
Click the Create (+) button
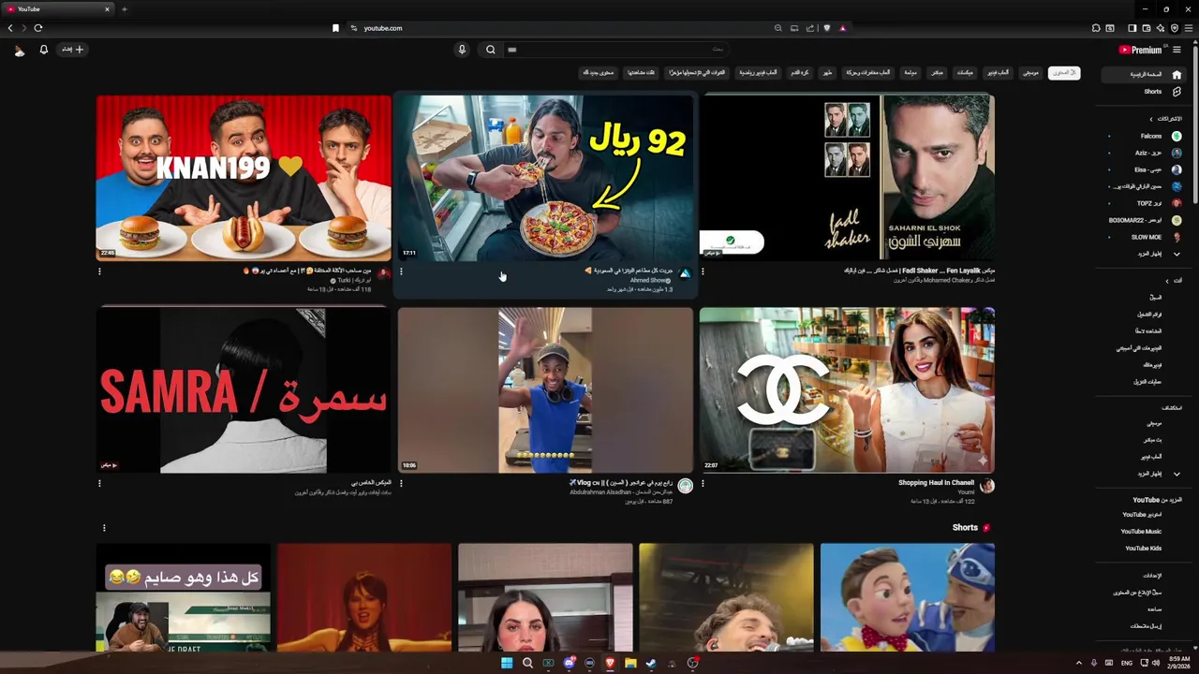73,50
